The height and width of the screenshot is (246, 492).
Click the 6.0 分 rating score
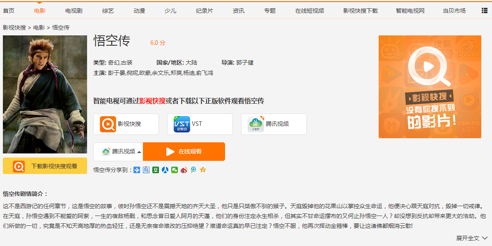pyautogui.click(x=158, y=43)
